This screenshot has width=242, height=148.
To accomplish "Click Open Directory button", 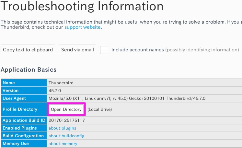I will click(66, 109).
